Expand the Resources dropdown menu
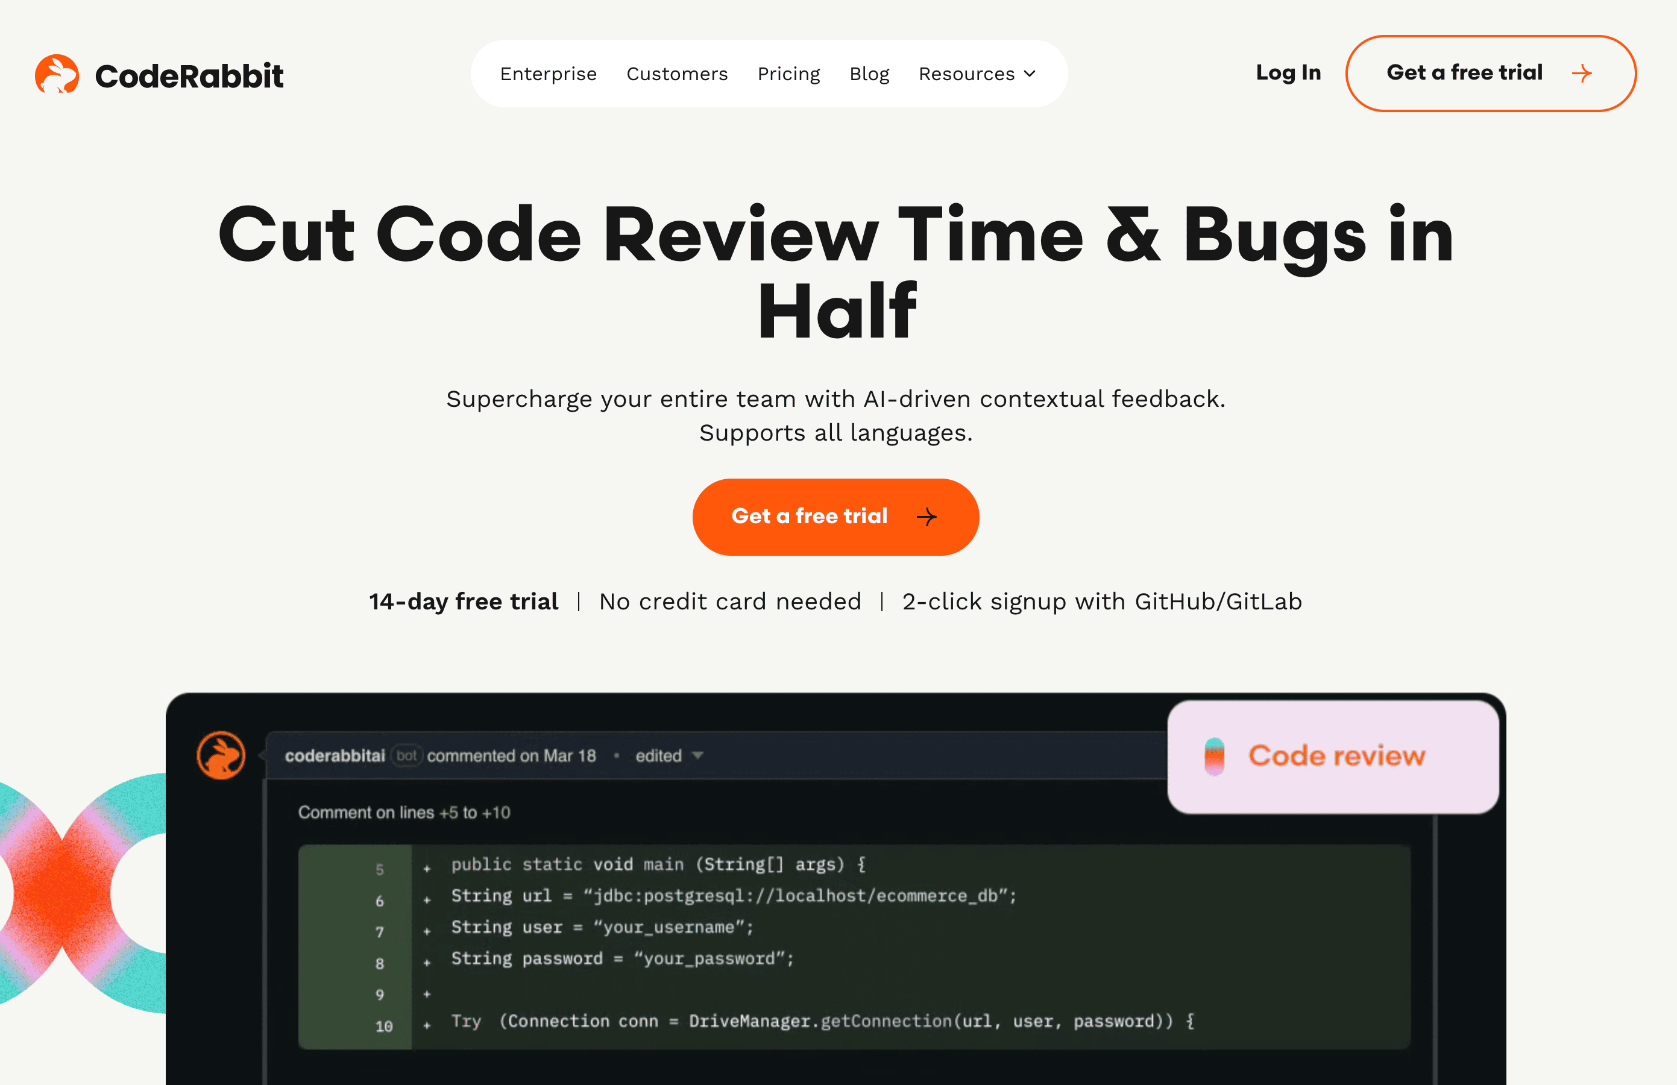The height and width of the screenshot is (1085, 1677). (x=978, y=74)
